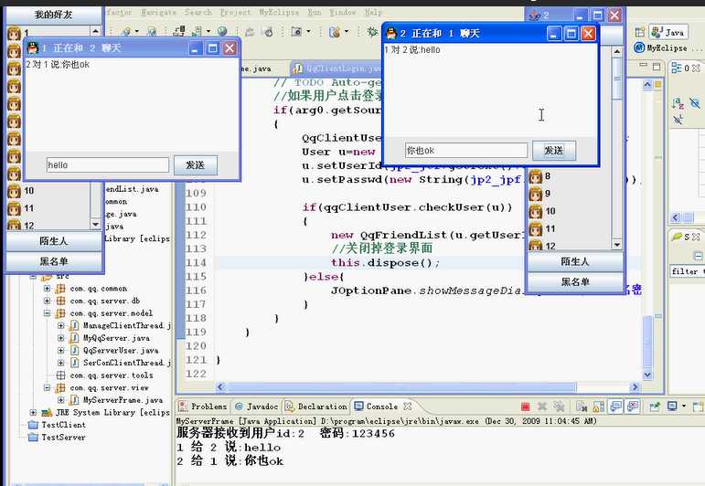
Task: Toggle Scroll Lock in Console toolbar
Action: point(598,407)
